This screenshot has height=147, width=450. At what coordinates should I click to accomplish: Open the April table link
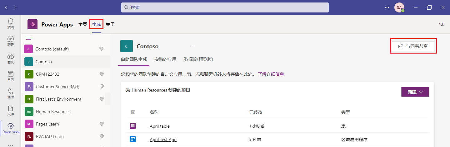click(160, 126)
